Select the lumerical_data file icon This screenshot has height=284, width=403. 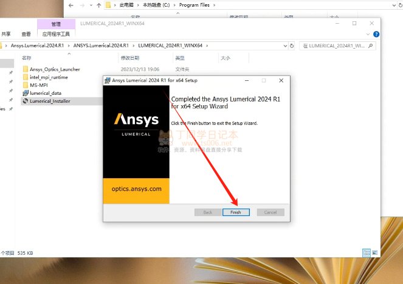25,93
